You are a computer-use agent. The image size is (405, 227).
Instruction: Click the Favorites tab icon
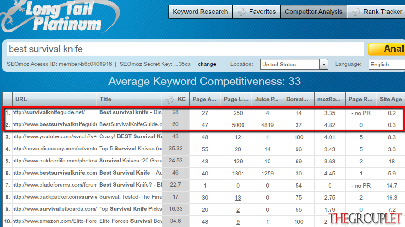[242, 12]
